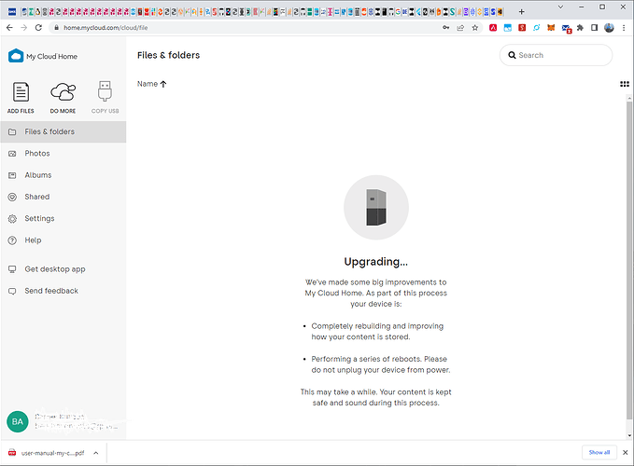634x466 pixels.
Task: Click the share page icon
Action: pyautogui.click(x=460, y=27)
